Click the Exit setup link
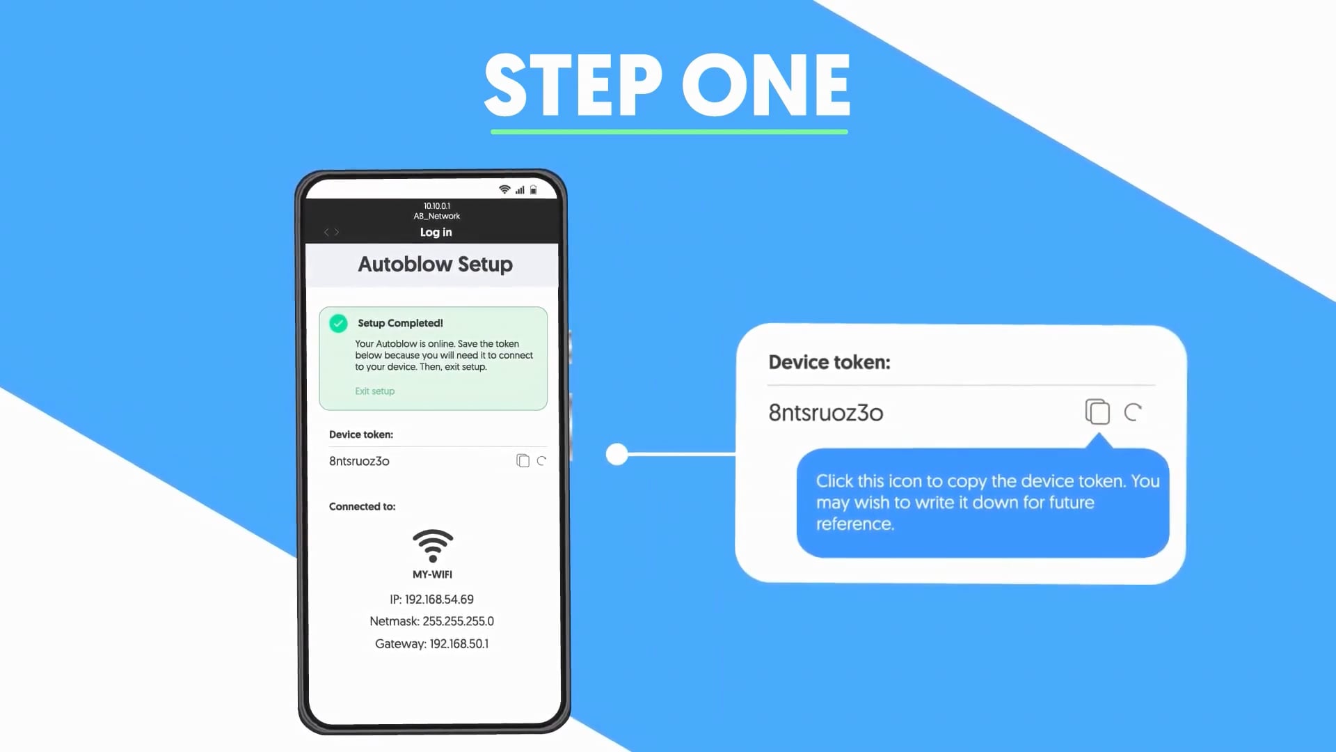 374,390
